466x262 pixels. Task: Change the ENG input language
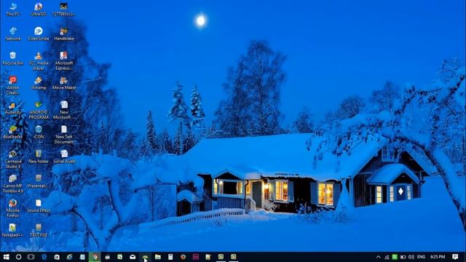421,257
